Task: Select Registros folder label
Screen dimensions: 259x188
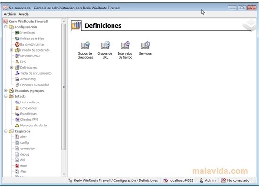Action: (x=22, y=131)
